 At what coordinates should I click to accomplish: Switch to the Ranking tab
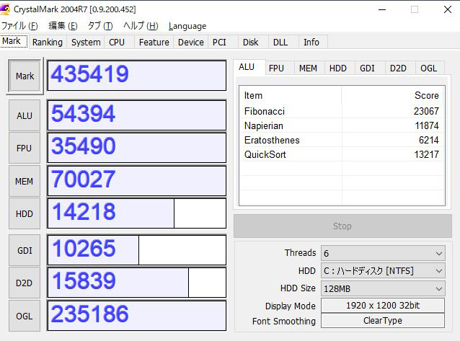pyautogui.click(x=48, y=43)
